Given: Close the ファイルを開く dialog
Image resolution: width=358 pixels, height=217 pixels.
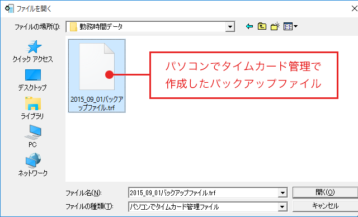Looking at the screenshot, I should tap(354, 9).
